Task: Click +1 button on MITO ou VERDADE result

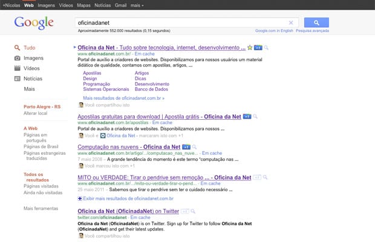Action: coord(257,177)
